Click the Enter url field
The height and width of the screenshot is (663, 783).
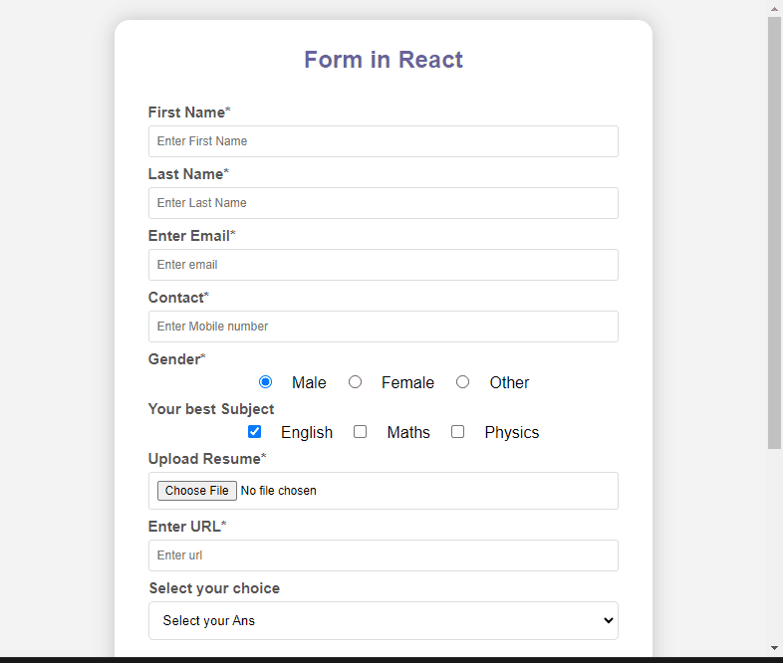[x=383, y=555]
